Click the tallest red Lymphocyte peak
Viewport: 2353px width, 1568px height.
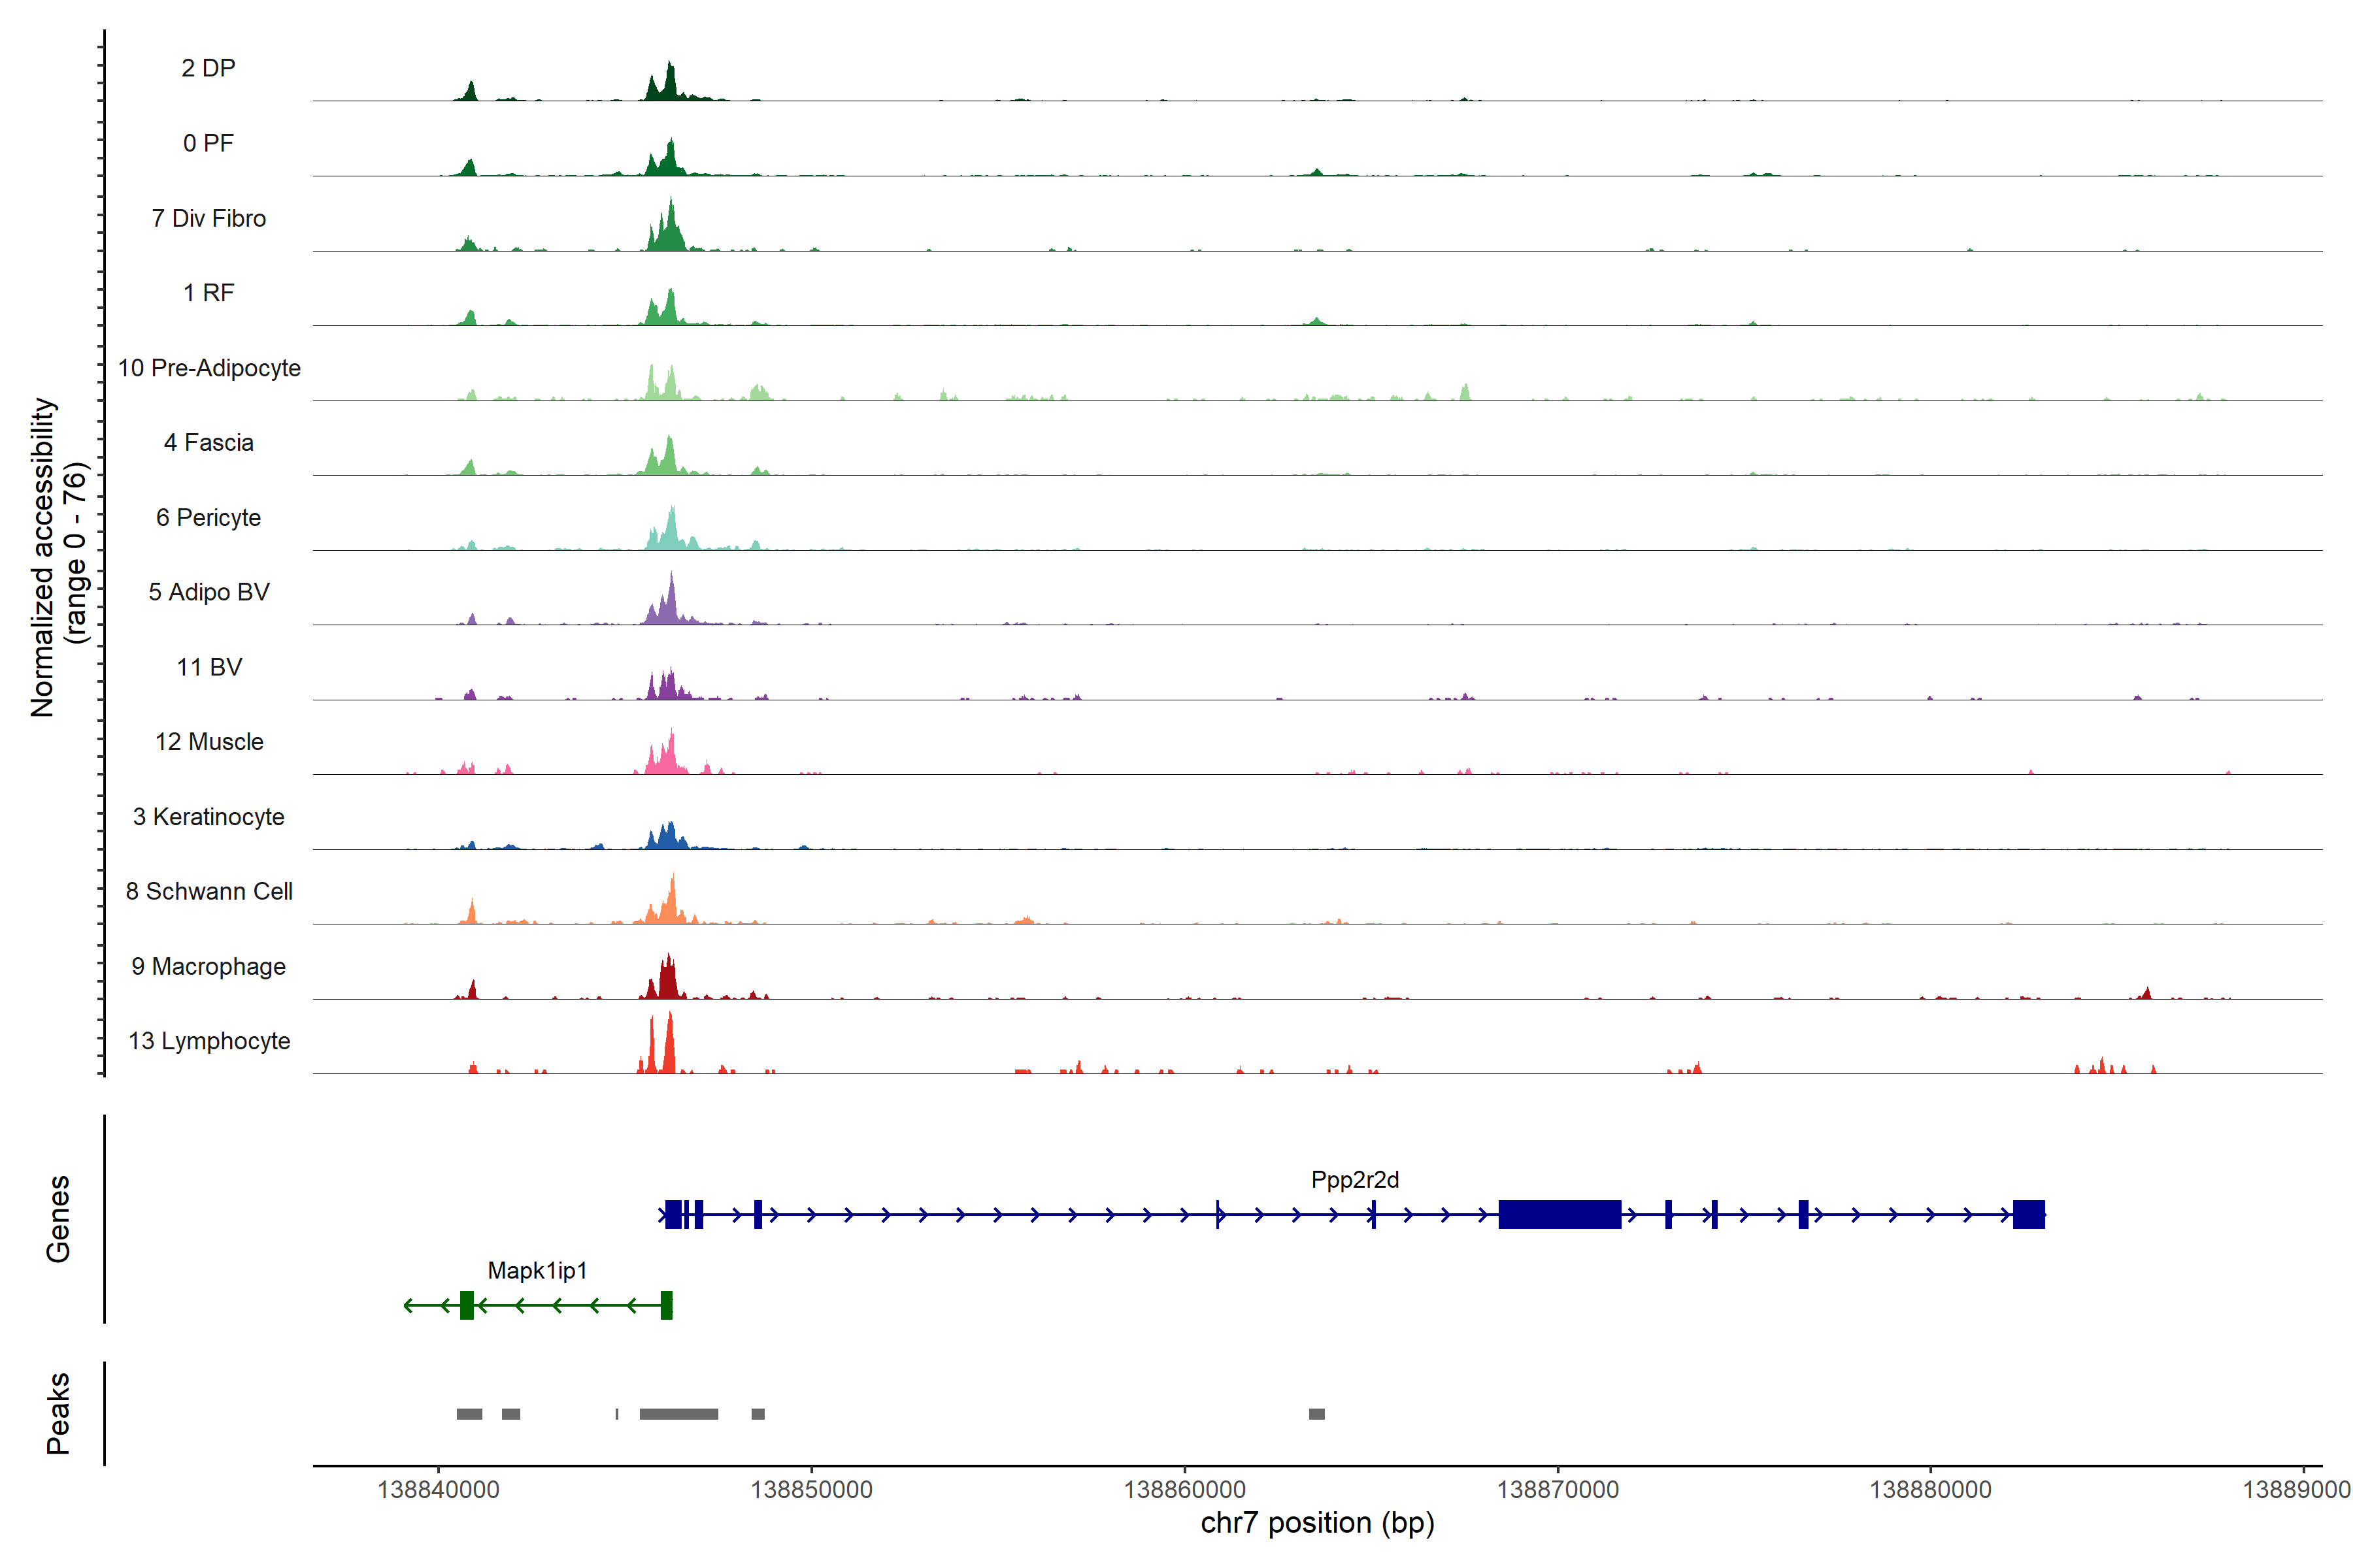(669, 1045)
